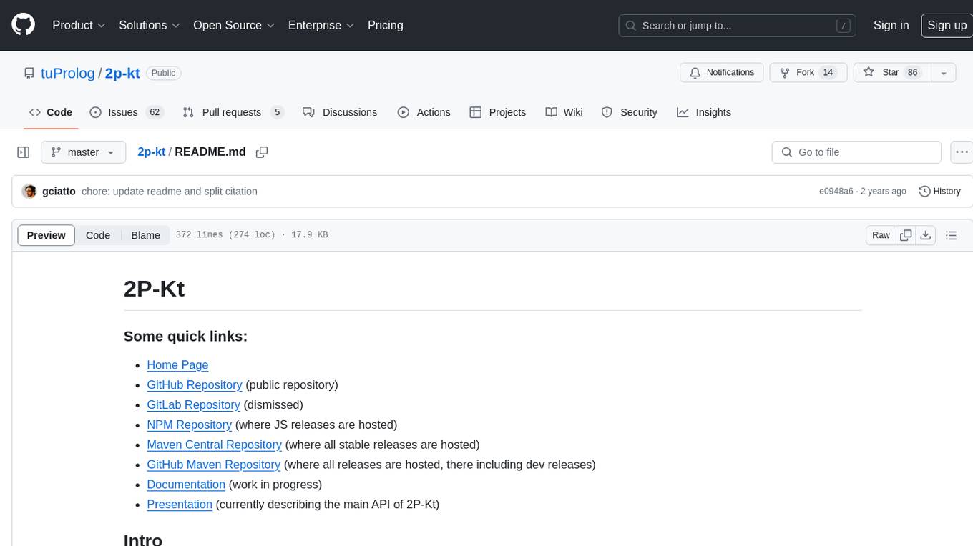Click the fork count 14
The width and height of the screenshot is (973, 546).
tap(828, 73)
